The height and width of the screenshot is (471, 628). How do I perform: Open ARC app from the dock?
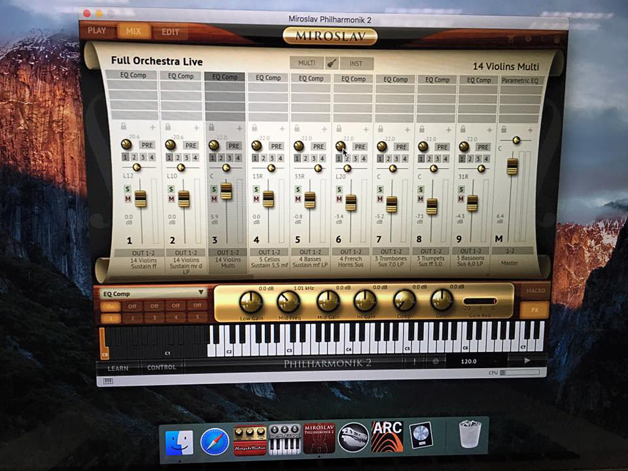tap(387, 436)
